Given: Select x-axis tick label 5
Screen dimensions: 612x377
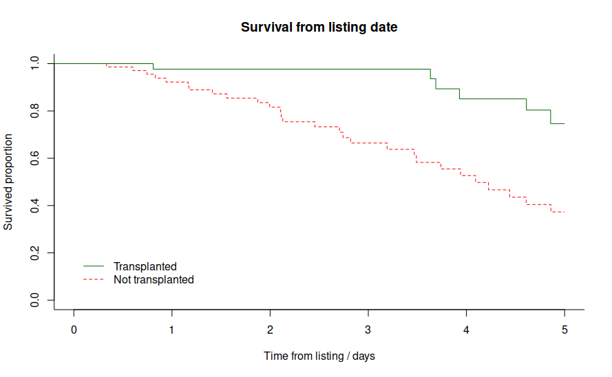Looking at the screenshot, I should [564, 330].
